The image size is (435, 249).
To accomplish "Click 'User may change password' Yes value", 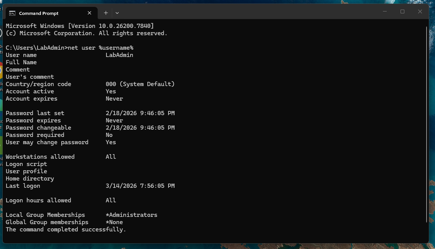I will pyautogui.click(x=111, y=142).
